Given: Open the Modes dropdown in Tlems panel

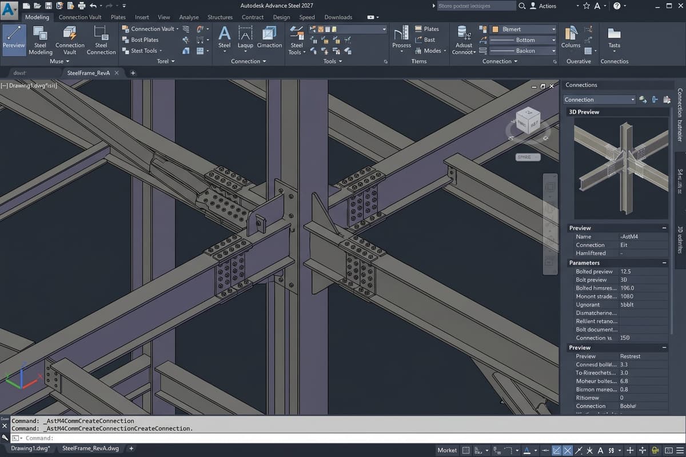Looking at the screenshot, I should pos(430,51).
